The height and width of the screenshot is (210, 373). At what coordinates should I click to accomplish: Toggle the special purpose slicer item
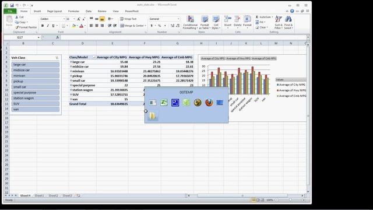pyautogui.click(x=35, y=92)
